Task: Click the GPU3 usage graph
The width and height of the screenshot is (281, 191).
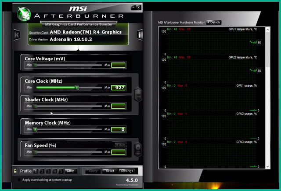Action: [212, 155]
